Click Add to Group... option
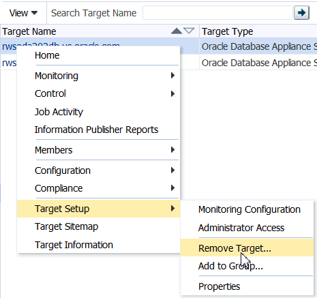This screenshot has height=298, width=317. [x=247, y=266]
